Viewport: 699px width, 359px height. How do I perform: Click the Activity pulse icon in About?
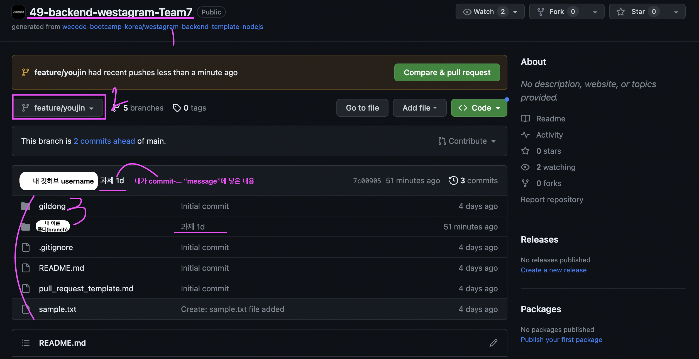[x=525, y=135]
